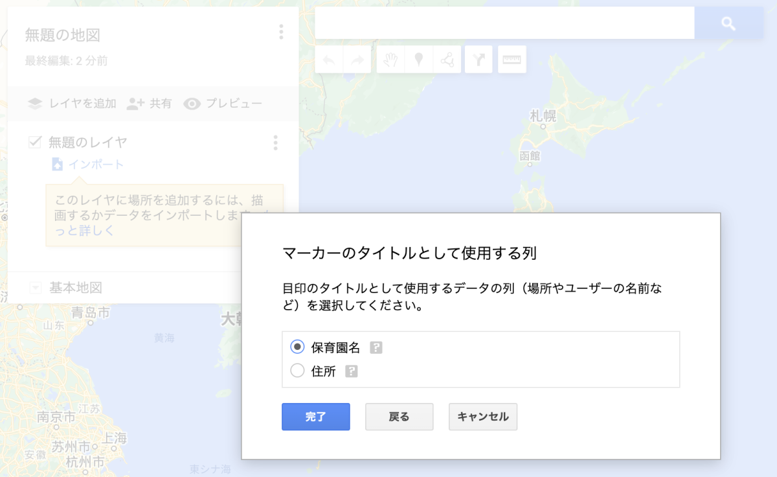Select the 住所 radio button

click(x=297, y=371)
